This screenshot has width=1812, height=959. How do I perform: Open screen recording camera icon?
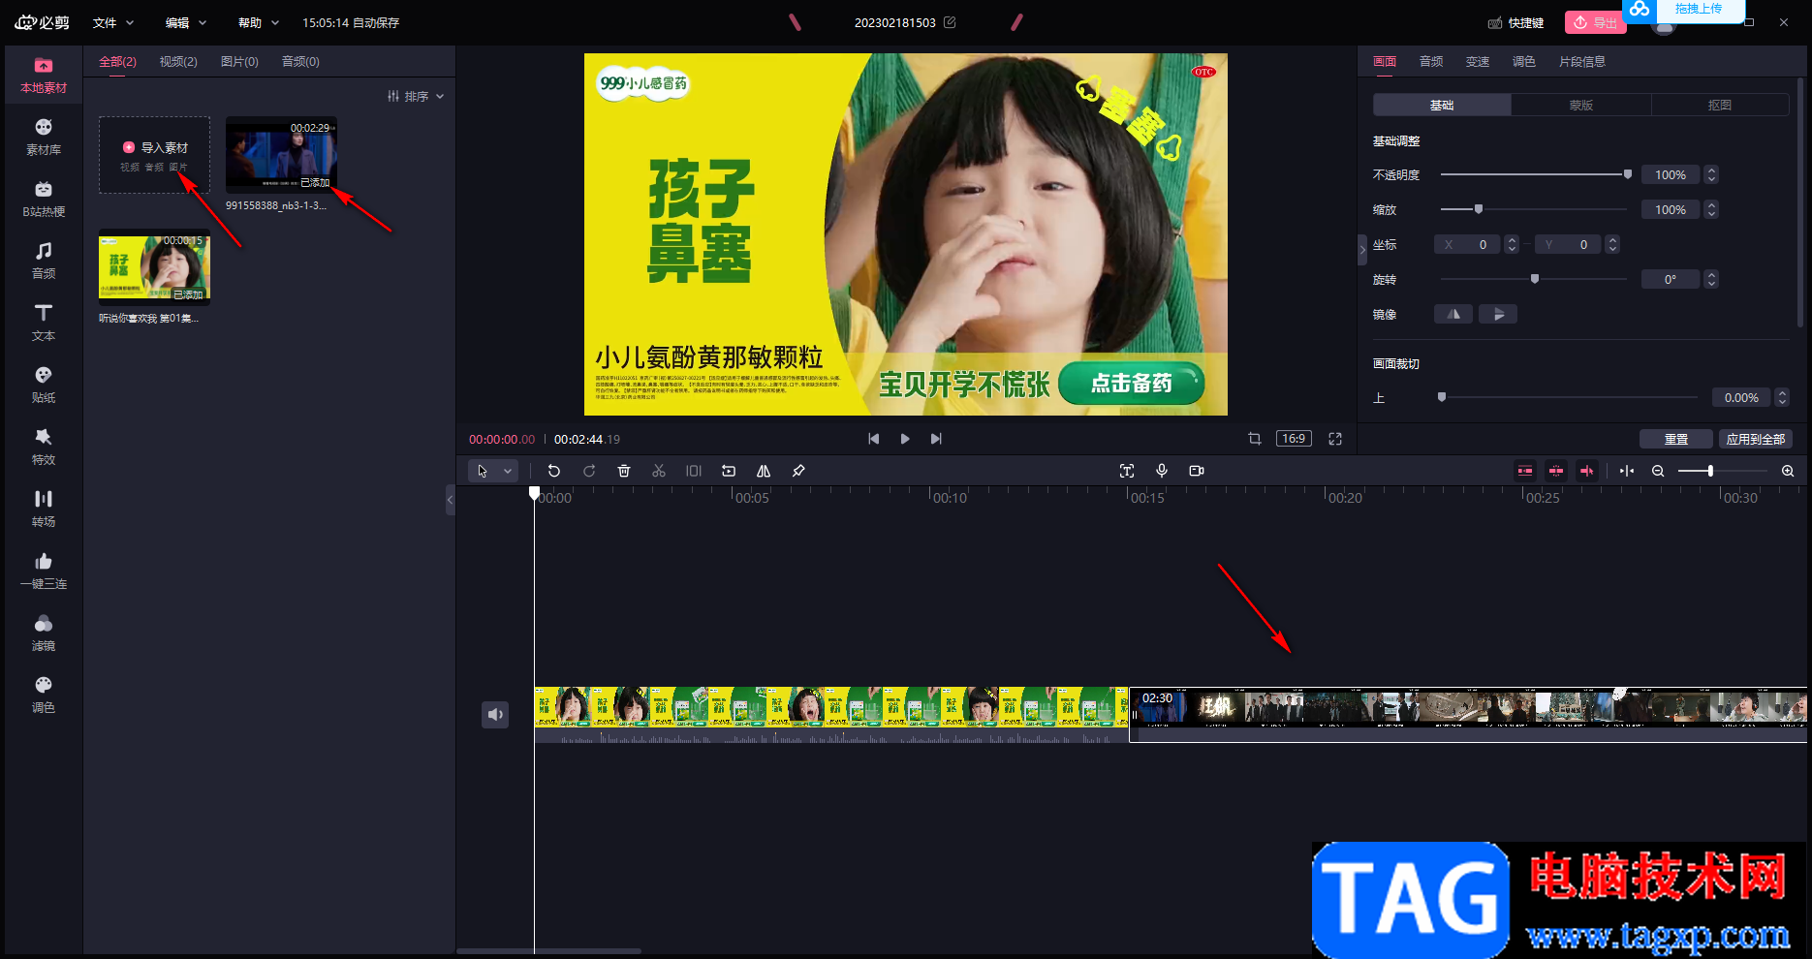tap(1197, 471)
